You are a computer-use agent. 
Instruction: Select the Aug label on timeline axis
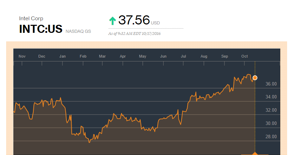pos(204,56)
